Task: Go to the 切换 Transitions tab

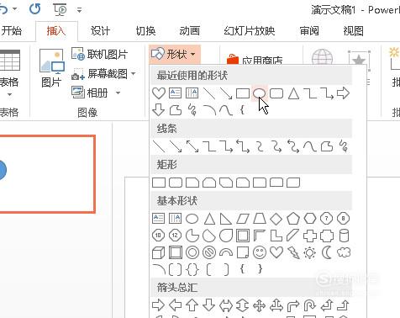Action: (x=145, y=31)
